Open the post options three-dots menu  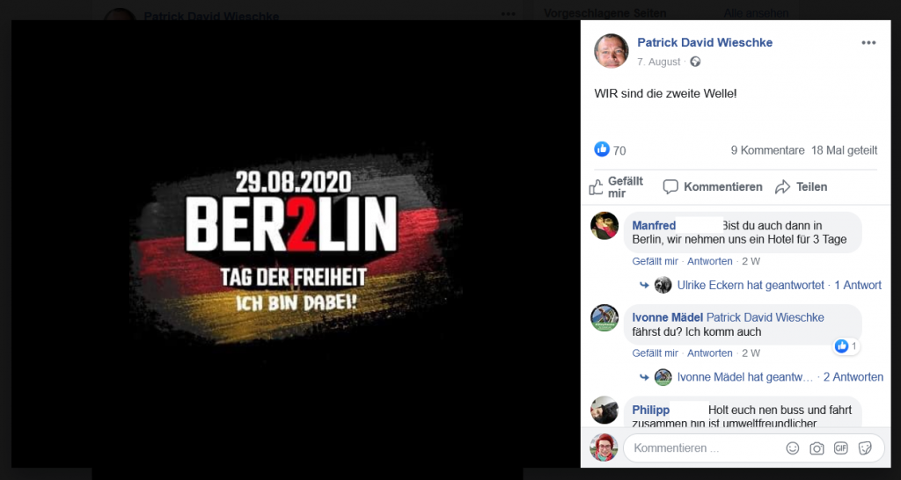point(868,43)
